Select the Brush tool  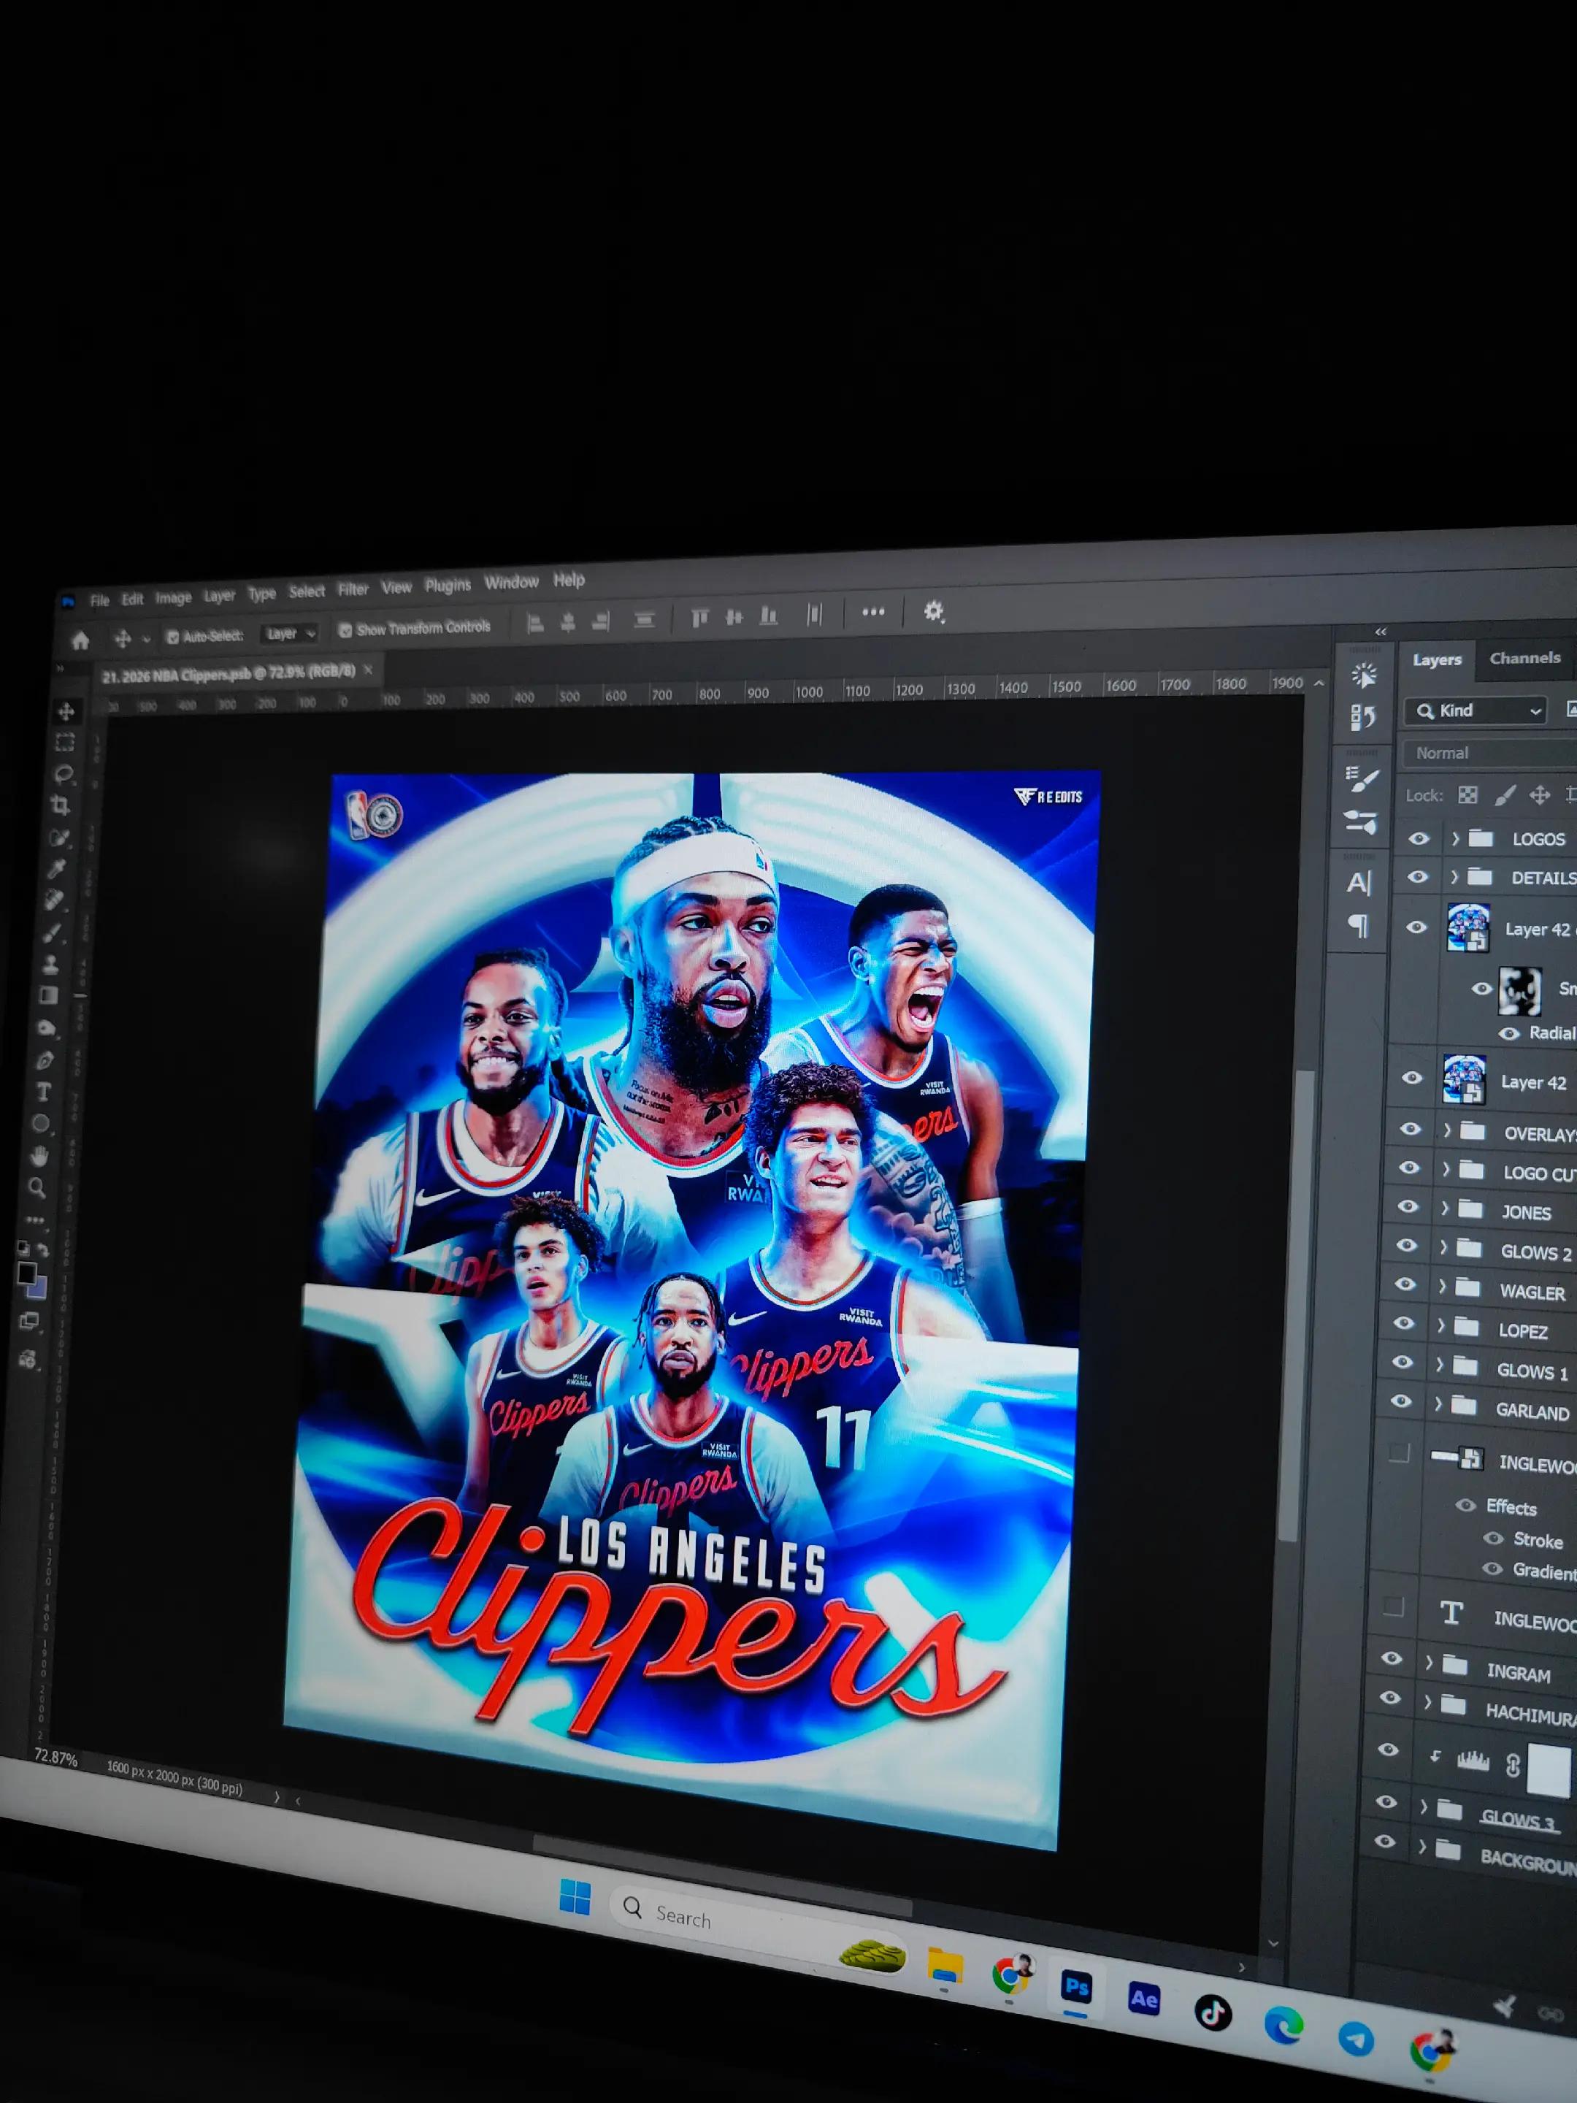tap(53, 932)
